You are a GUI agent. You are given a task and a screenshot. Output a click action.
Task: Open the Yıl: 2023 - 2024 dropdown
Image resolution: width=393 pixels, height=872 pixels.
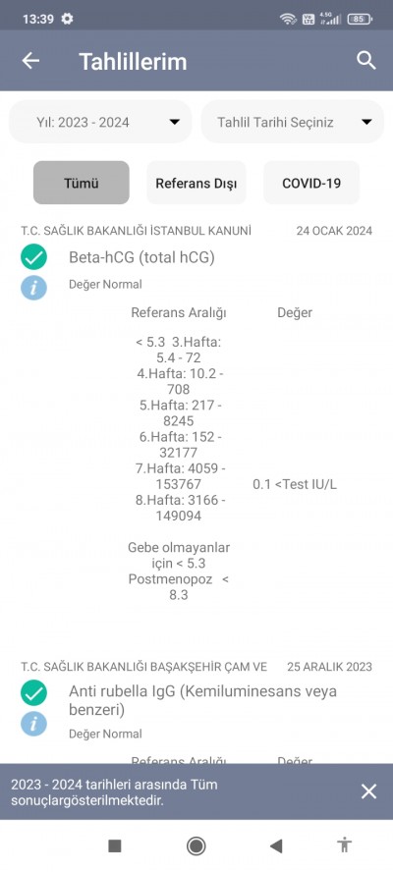pyautogui.click(x=101, y=122)
